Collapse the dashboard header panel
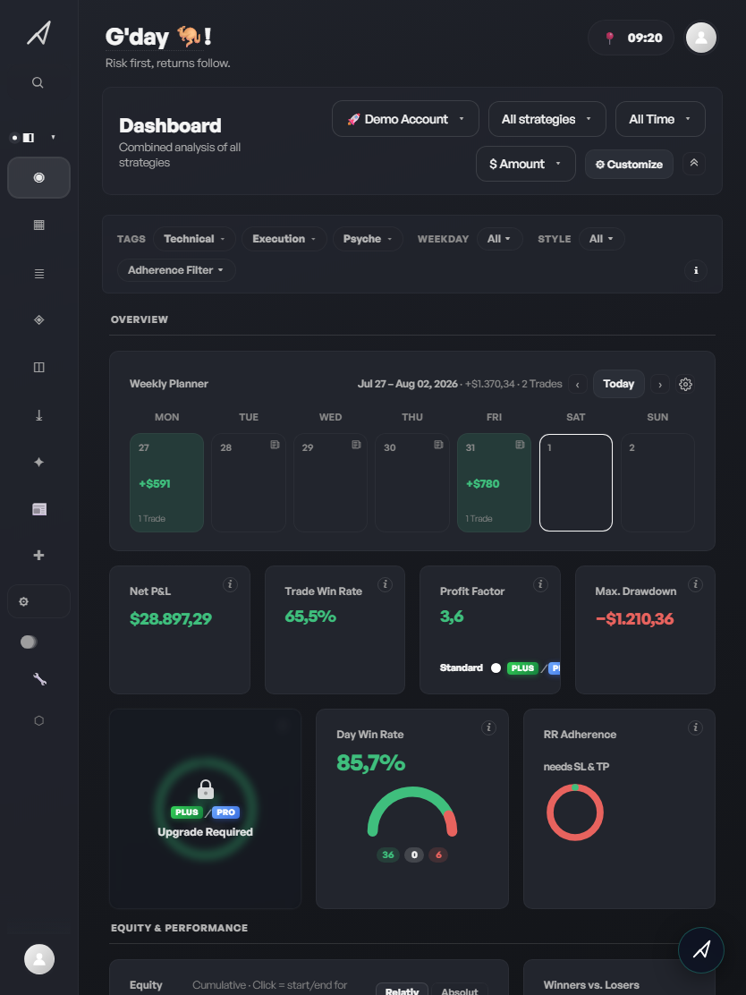 click(x=694, y=164)
